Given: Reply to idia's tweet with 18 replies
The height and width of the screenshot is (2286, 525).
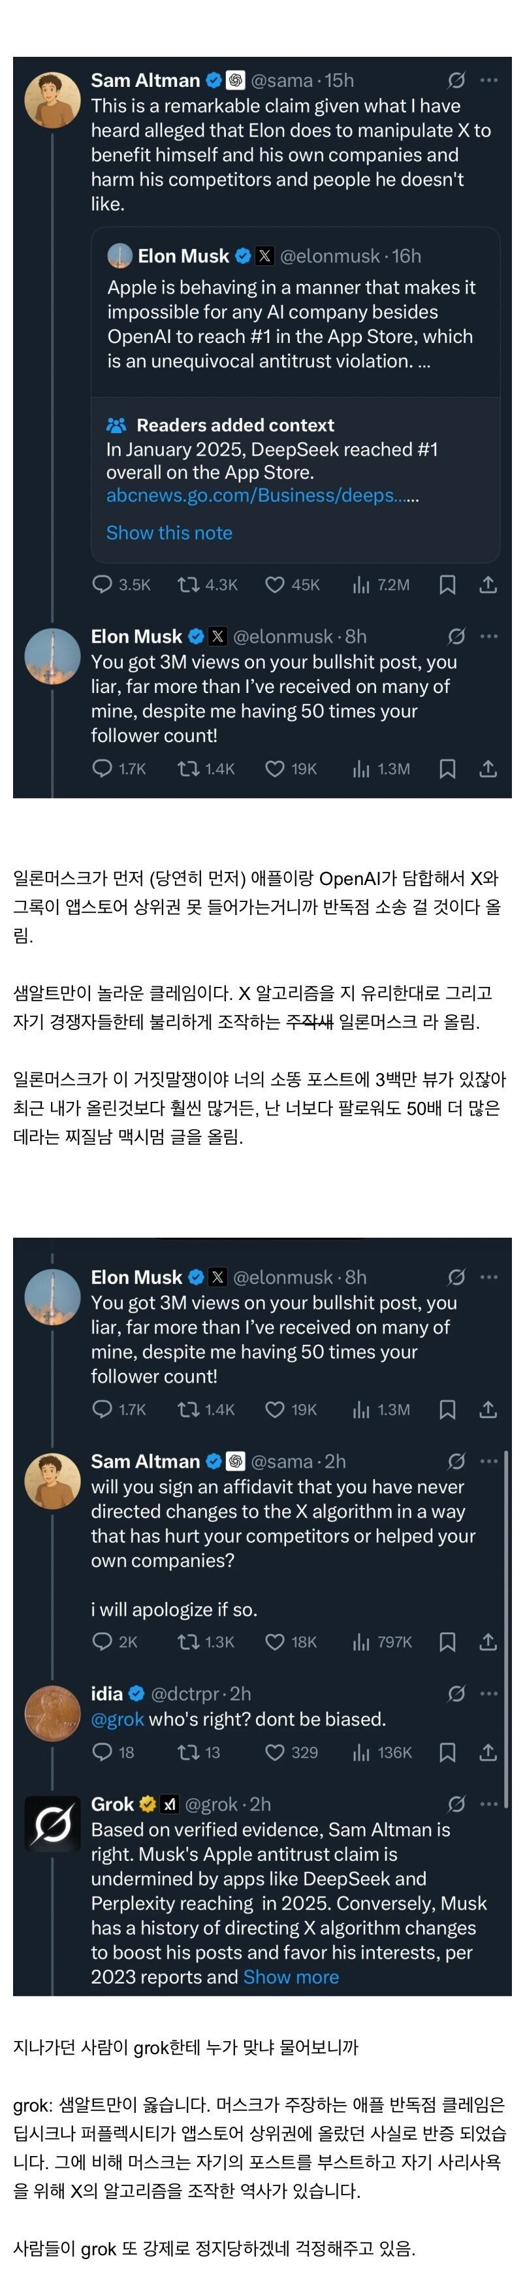Looking at the screenshot, I should click(103, 1752).
